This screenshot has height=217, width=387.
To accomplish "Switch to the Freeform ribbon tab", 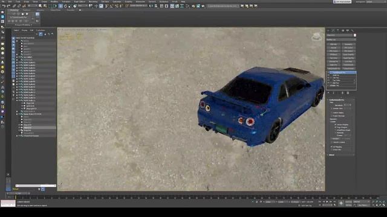I will tap(27, 10).
